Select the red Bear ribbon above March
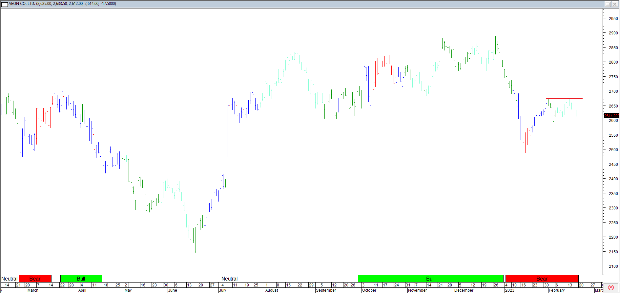620x293 pixels. coord(35,279)
